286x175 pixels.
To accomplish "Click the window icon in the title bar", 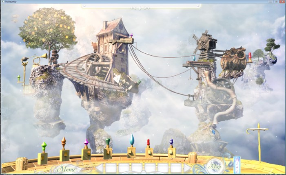I will (2, 2).
